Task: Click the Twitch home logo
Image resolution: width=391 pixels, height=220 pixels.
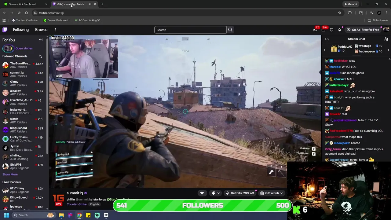Action: 5,30
